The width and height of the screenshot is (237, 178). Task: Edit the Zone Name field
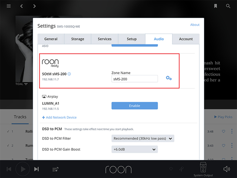click(x=134, y=79)
